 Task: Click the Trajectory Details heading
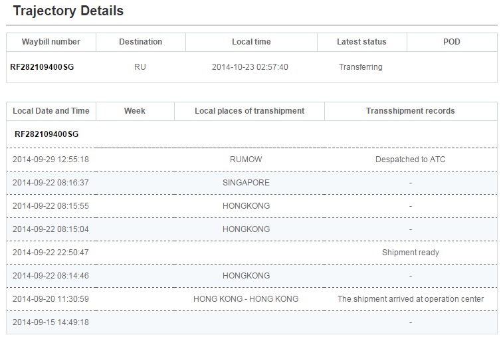pyautogui.click(x=68, y=11)
